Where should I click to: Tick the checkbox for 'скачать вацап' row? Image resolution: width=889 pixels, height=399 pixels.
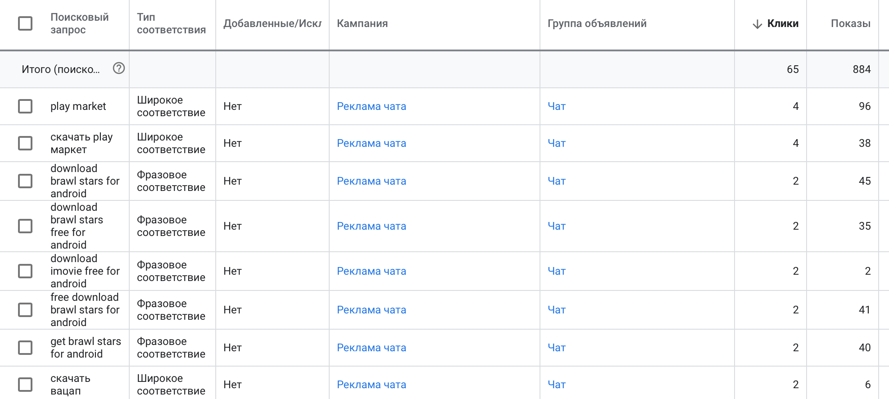pos(25,385)
